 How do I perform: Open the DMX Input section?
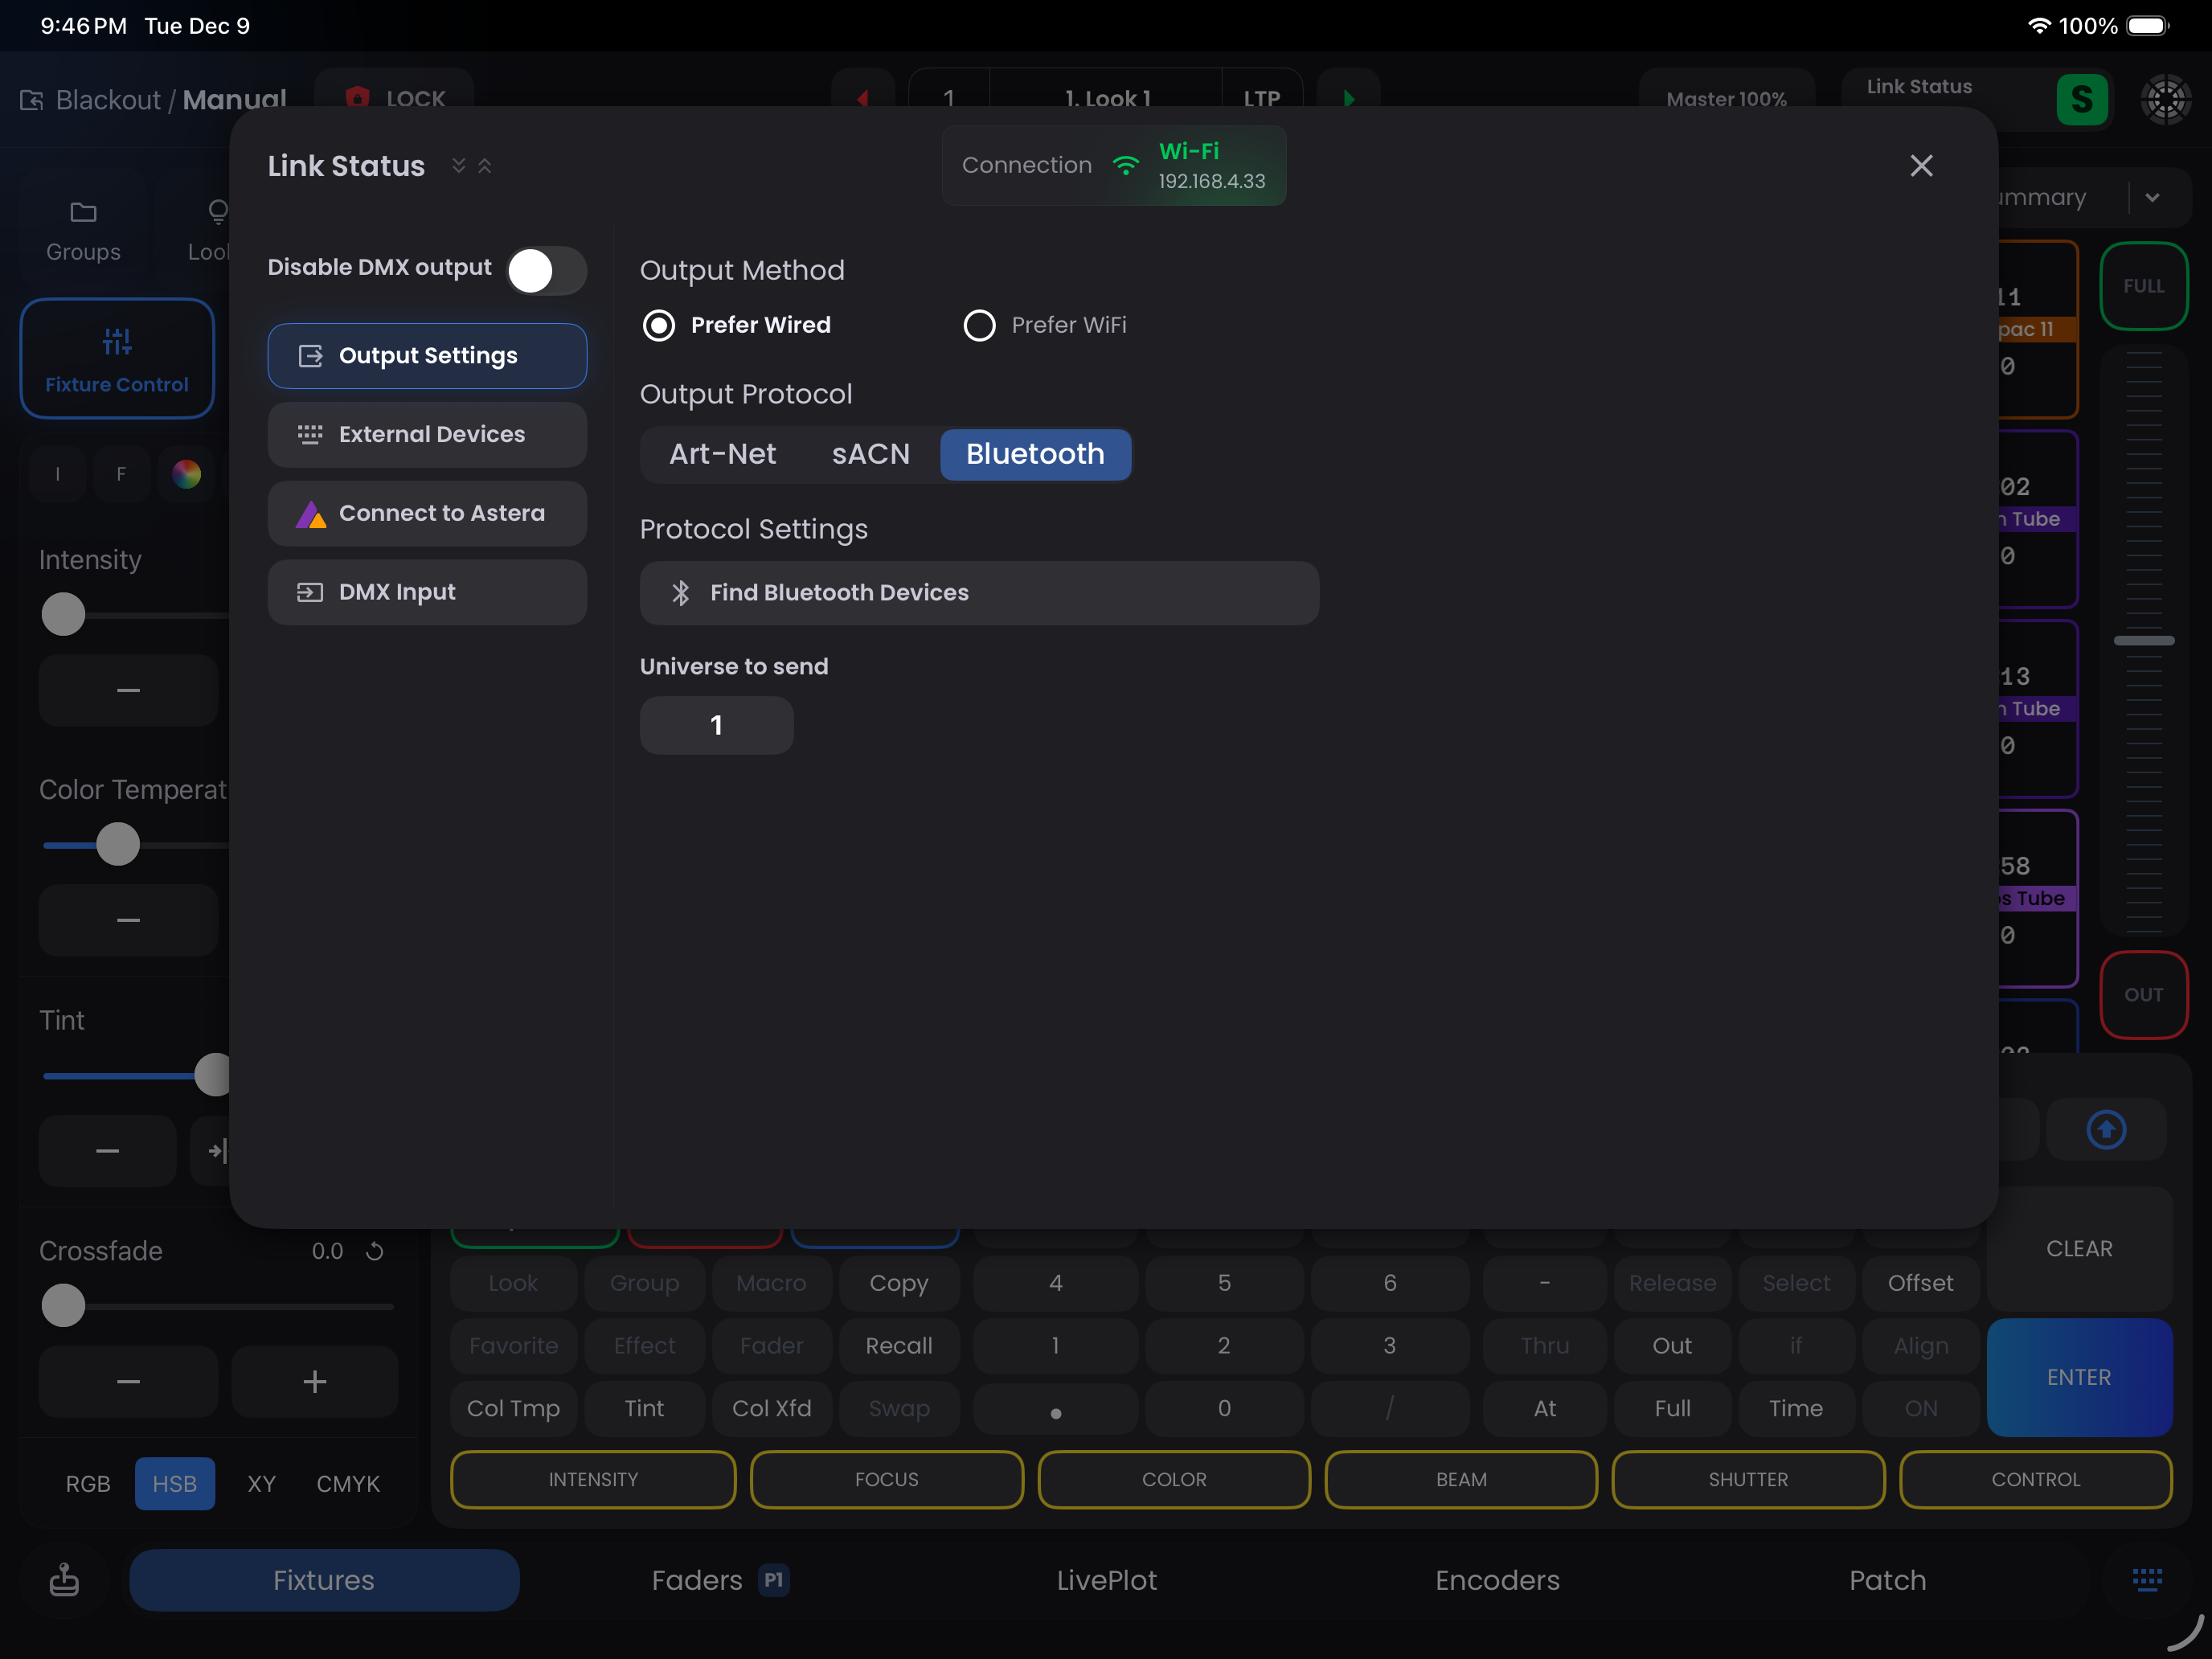click(427, 592)
